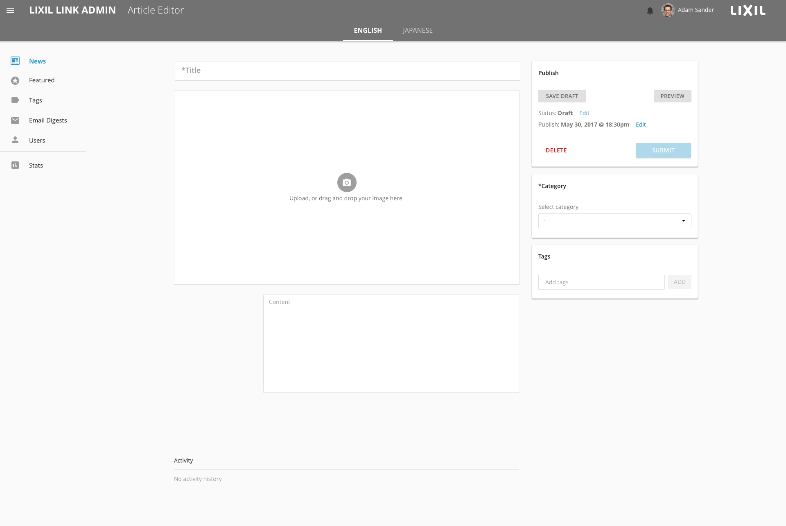Image resolution: width=786 pixels, height=526 pixels.
Task: Click the PREVIEW button
Action: pyautogui.click(x=673, y=96)
